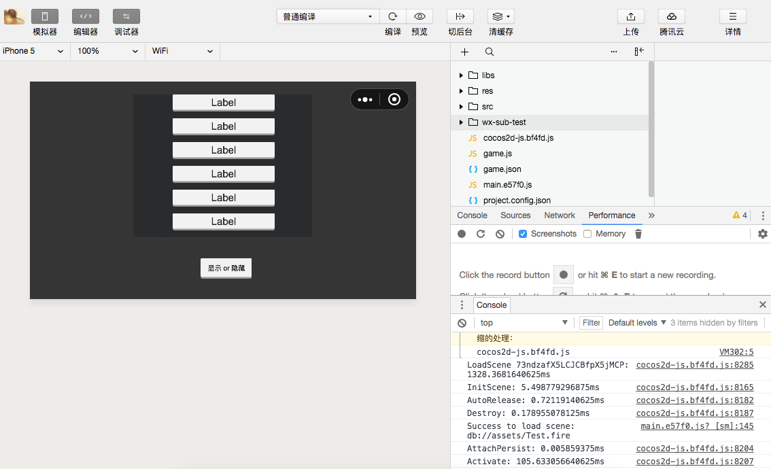Viewport: 771px width, 469px height.
Task: Start recording in the Performance panel
Action: pos(462,234)
